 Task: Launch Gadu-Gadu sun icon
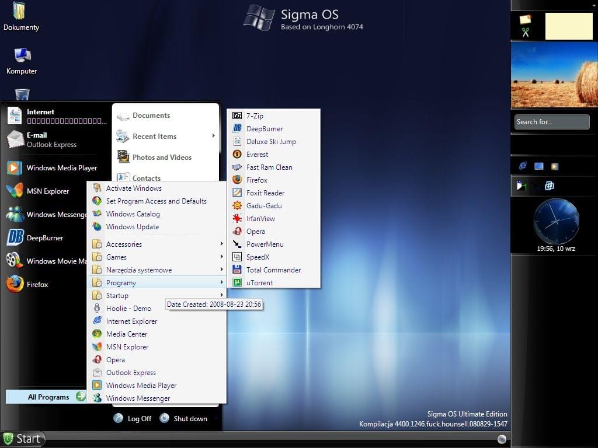pyautogui.click(x=237, y=206)
